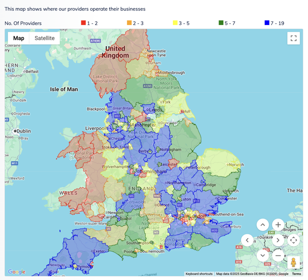Pan the map right with arrow
The height and width of the screenshot is (280, 308).
click(x=278, y=240)
